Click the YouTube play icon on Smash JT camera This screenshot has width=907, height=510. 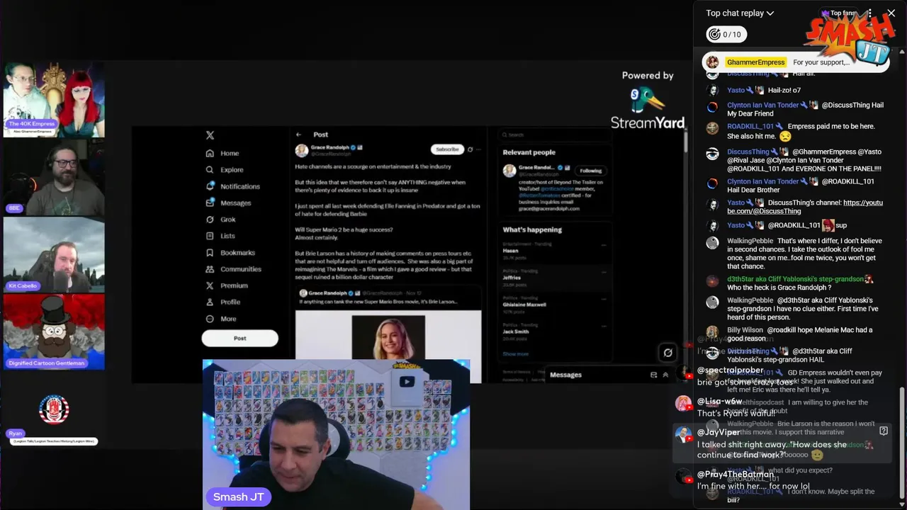407,382
